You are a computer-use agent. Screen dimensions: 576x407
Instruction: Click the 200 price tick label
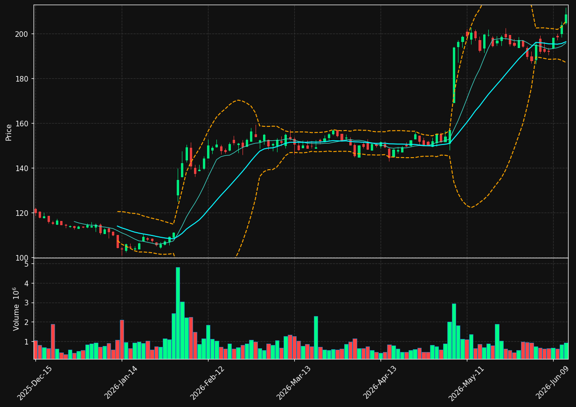22,34
